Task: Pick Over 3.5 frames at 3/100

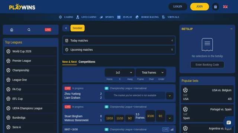Action: [x=150, y=116]
